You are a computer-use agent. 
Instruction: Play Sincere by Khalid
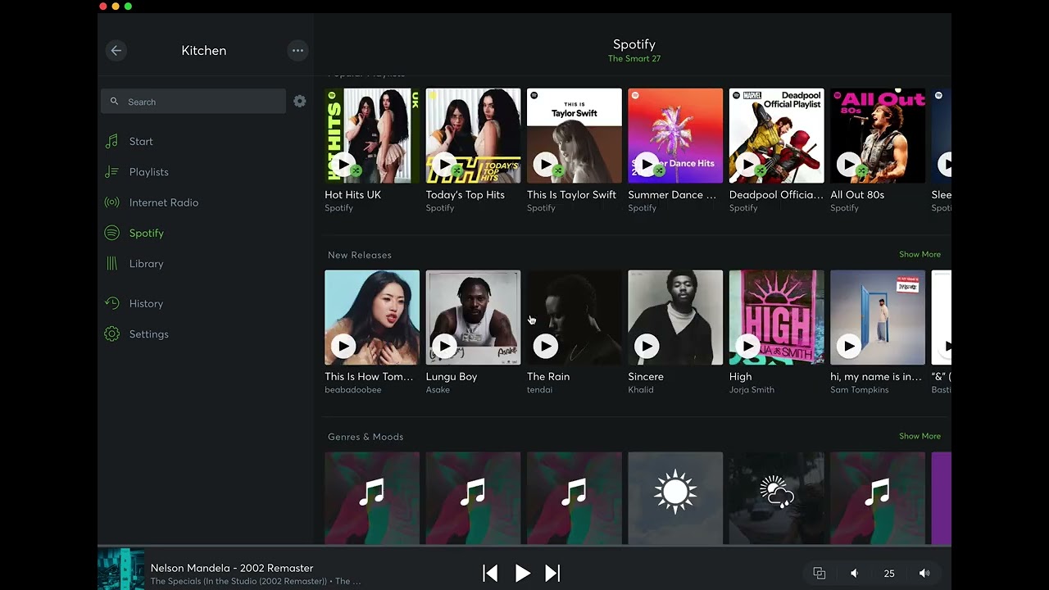[647, 347]
